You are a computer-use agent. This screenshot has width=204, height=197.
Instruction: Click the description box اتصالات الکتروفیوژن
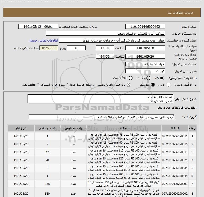coord(100,99)
